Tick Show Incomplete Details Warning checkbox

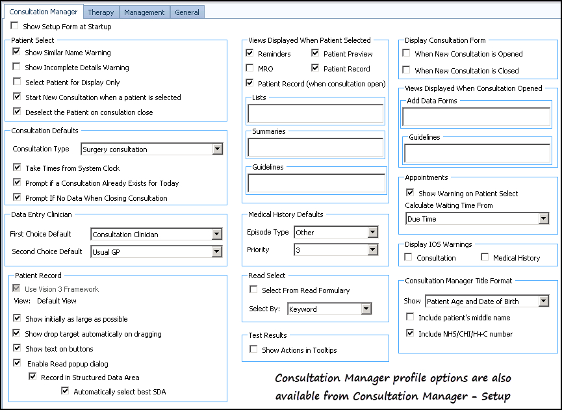[x=17, y=68]
